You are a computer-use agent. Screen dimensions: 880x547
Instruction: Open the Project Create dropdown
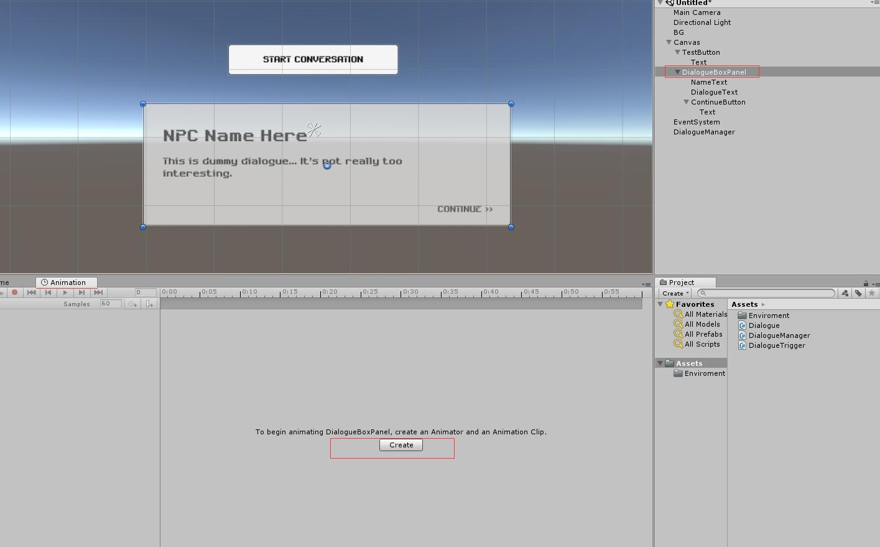click(675, 293)
